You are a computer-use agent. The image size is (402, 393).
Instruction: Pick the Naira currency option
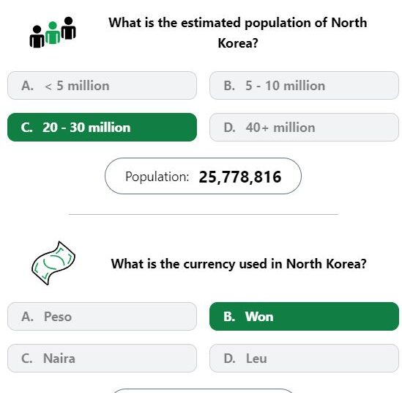[102, 358]
